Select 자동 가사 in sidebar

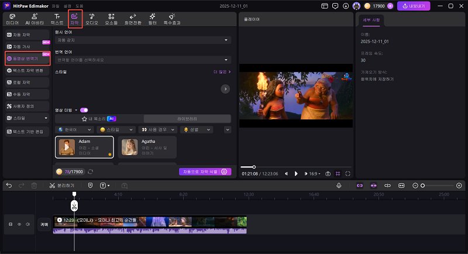point(27,47)
